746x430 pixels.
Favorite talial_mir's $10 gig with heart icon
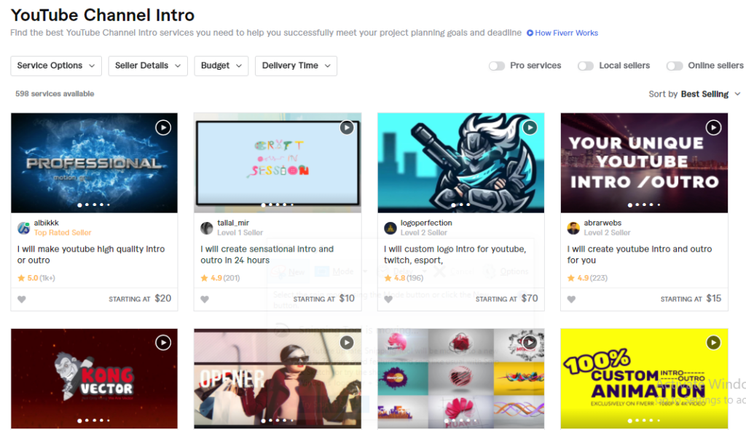(205, 299)
